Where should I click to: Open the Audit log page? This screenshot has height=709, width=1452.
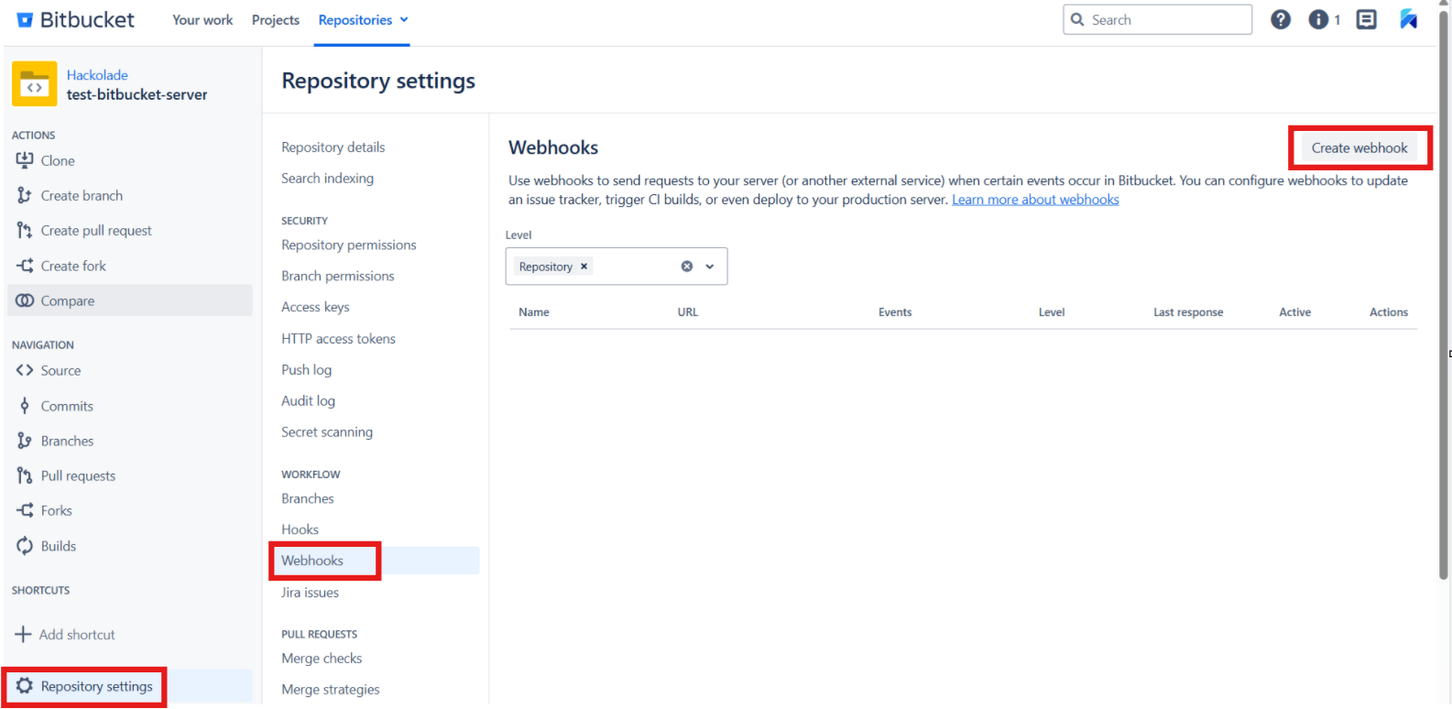[x=309, y=400]
